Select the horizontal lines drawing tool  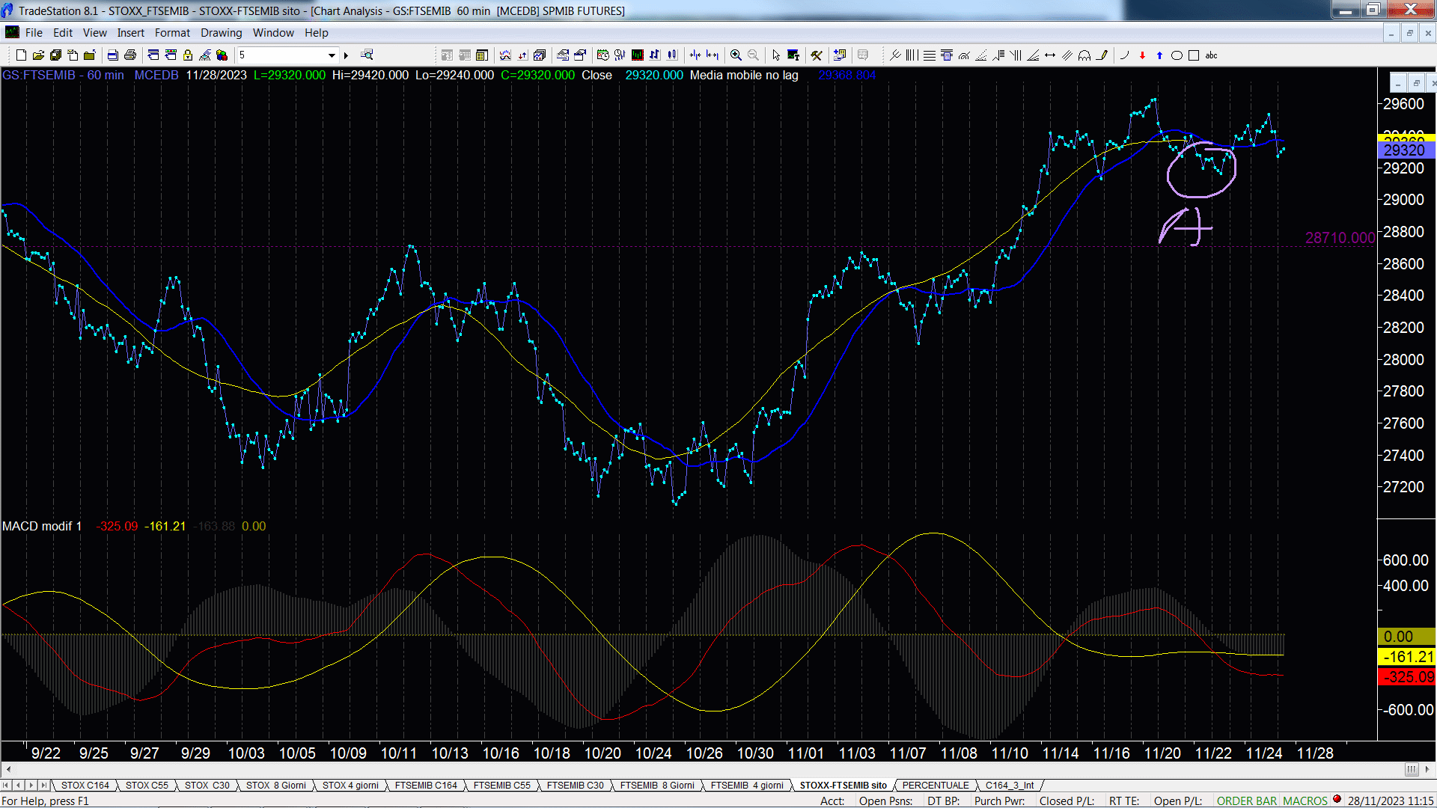click(930, 55)
